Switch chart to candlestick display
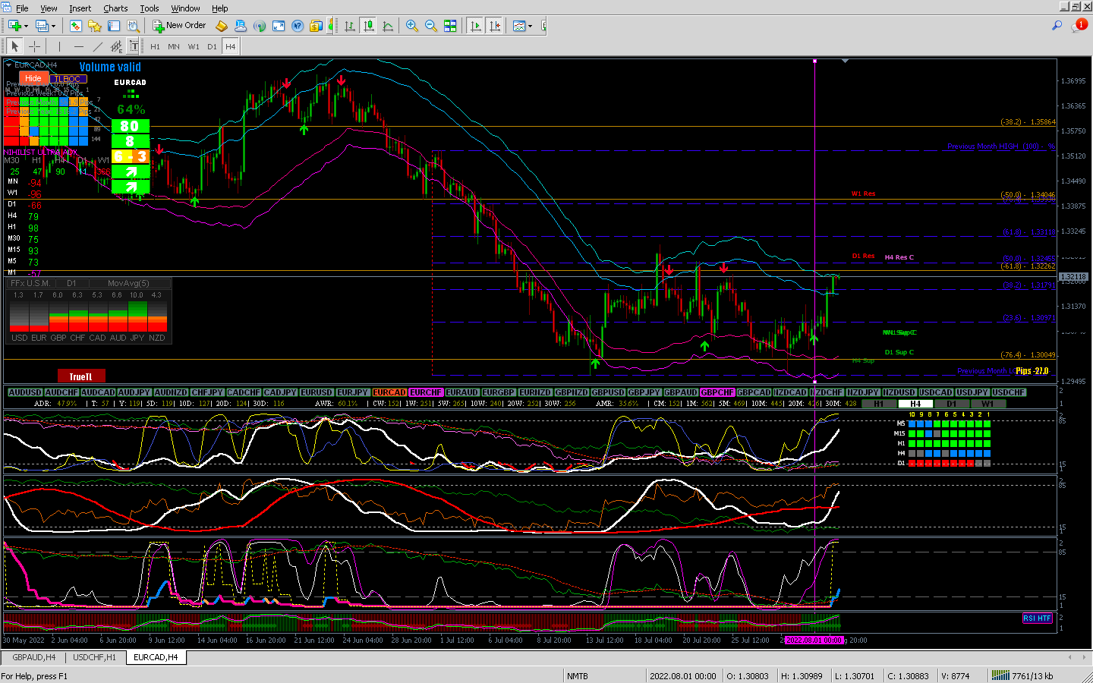 click(x=368, y=26)
